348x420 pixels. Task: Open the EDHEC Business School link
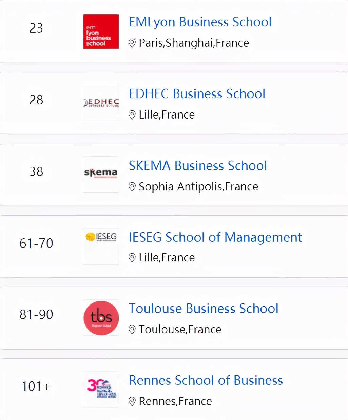point(197,94)
